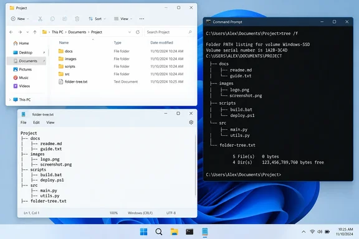Refresh the Project folder view

pyautogui.click(x=138, y=32)
